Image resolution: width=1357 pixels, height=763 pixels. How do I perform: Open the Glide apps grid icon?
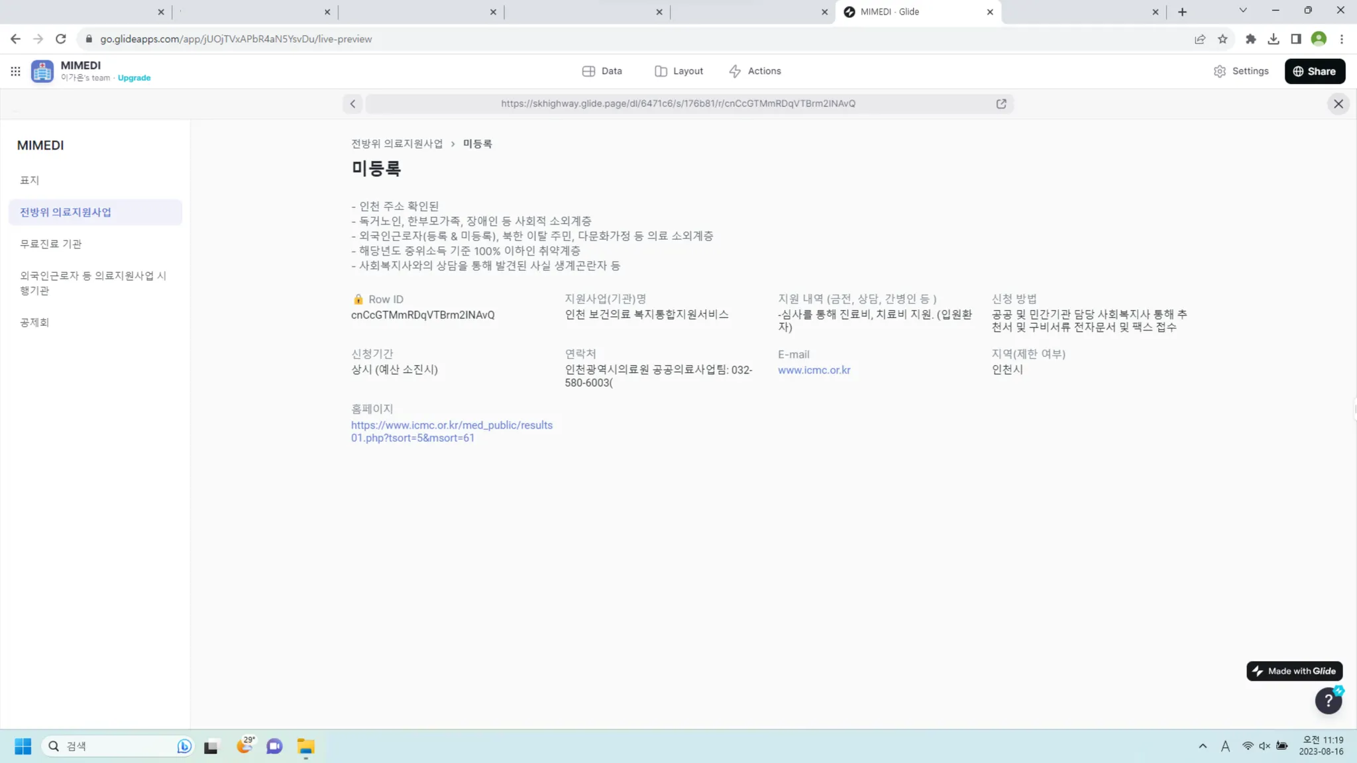(x=15, y=71)
